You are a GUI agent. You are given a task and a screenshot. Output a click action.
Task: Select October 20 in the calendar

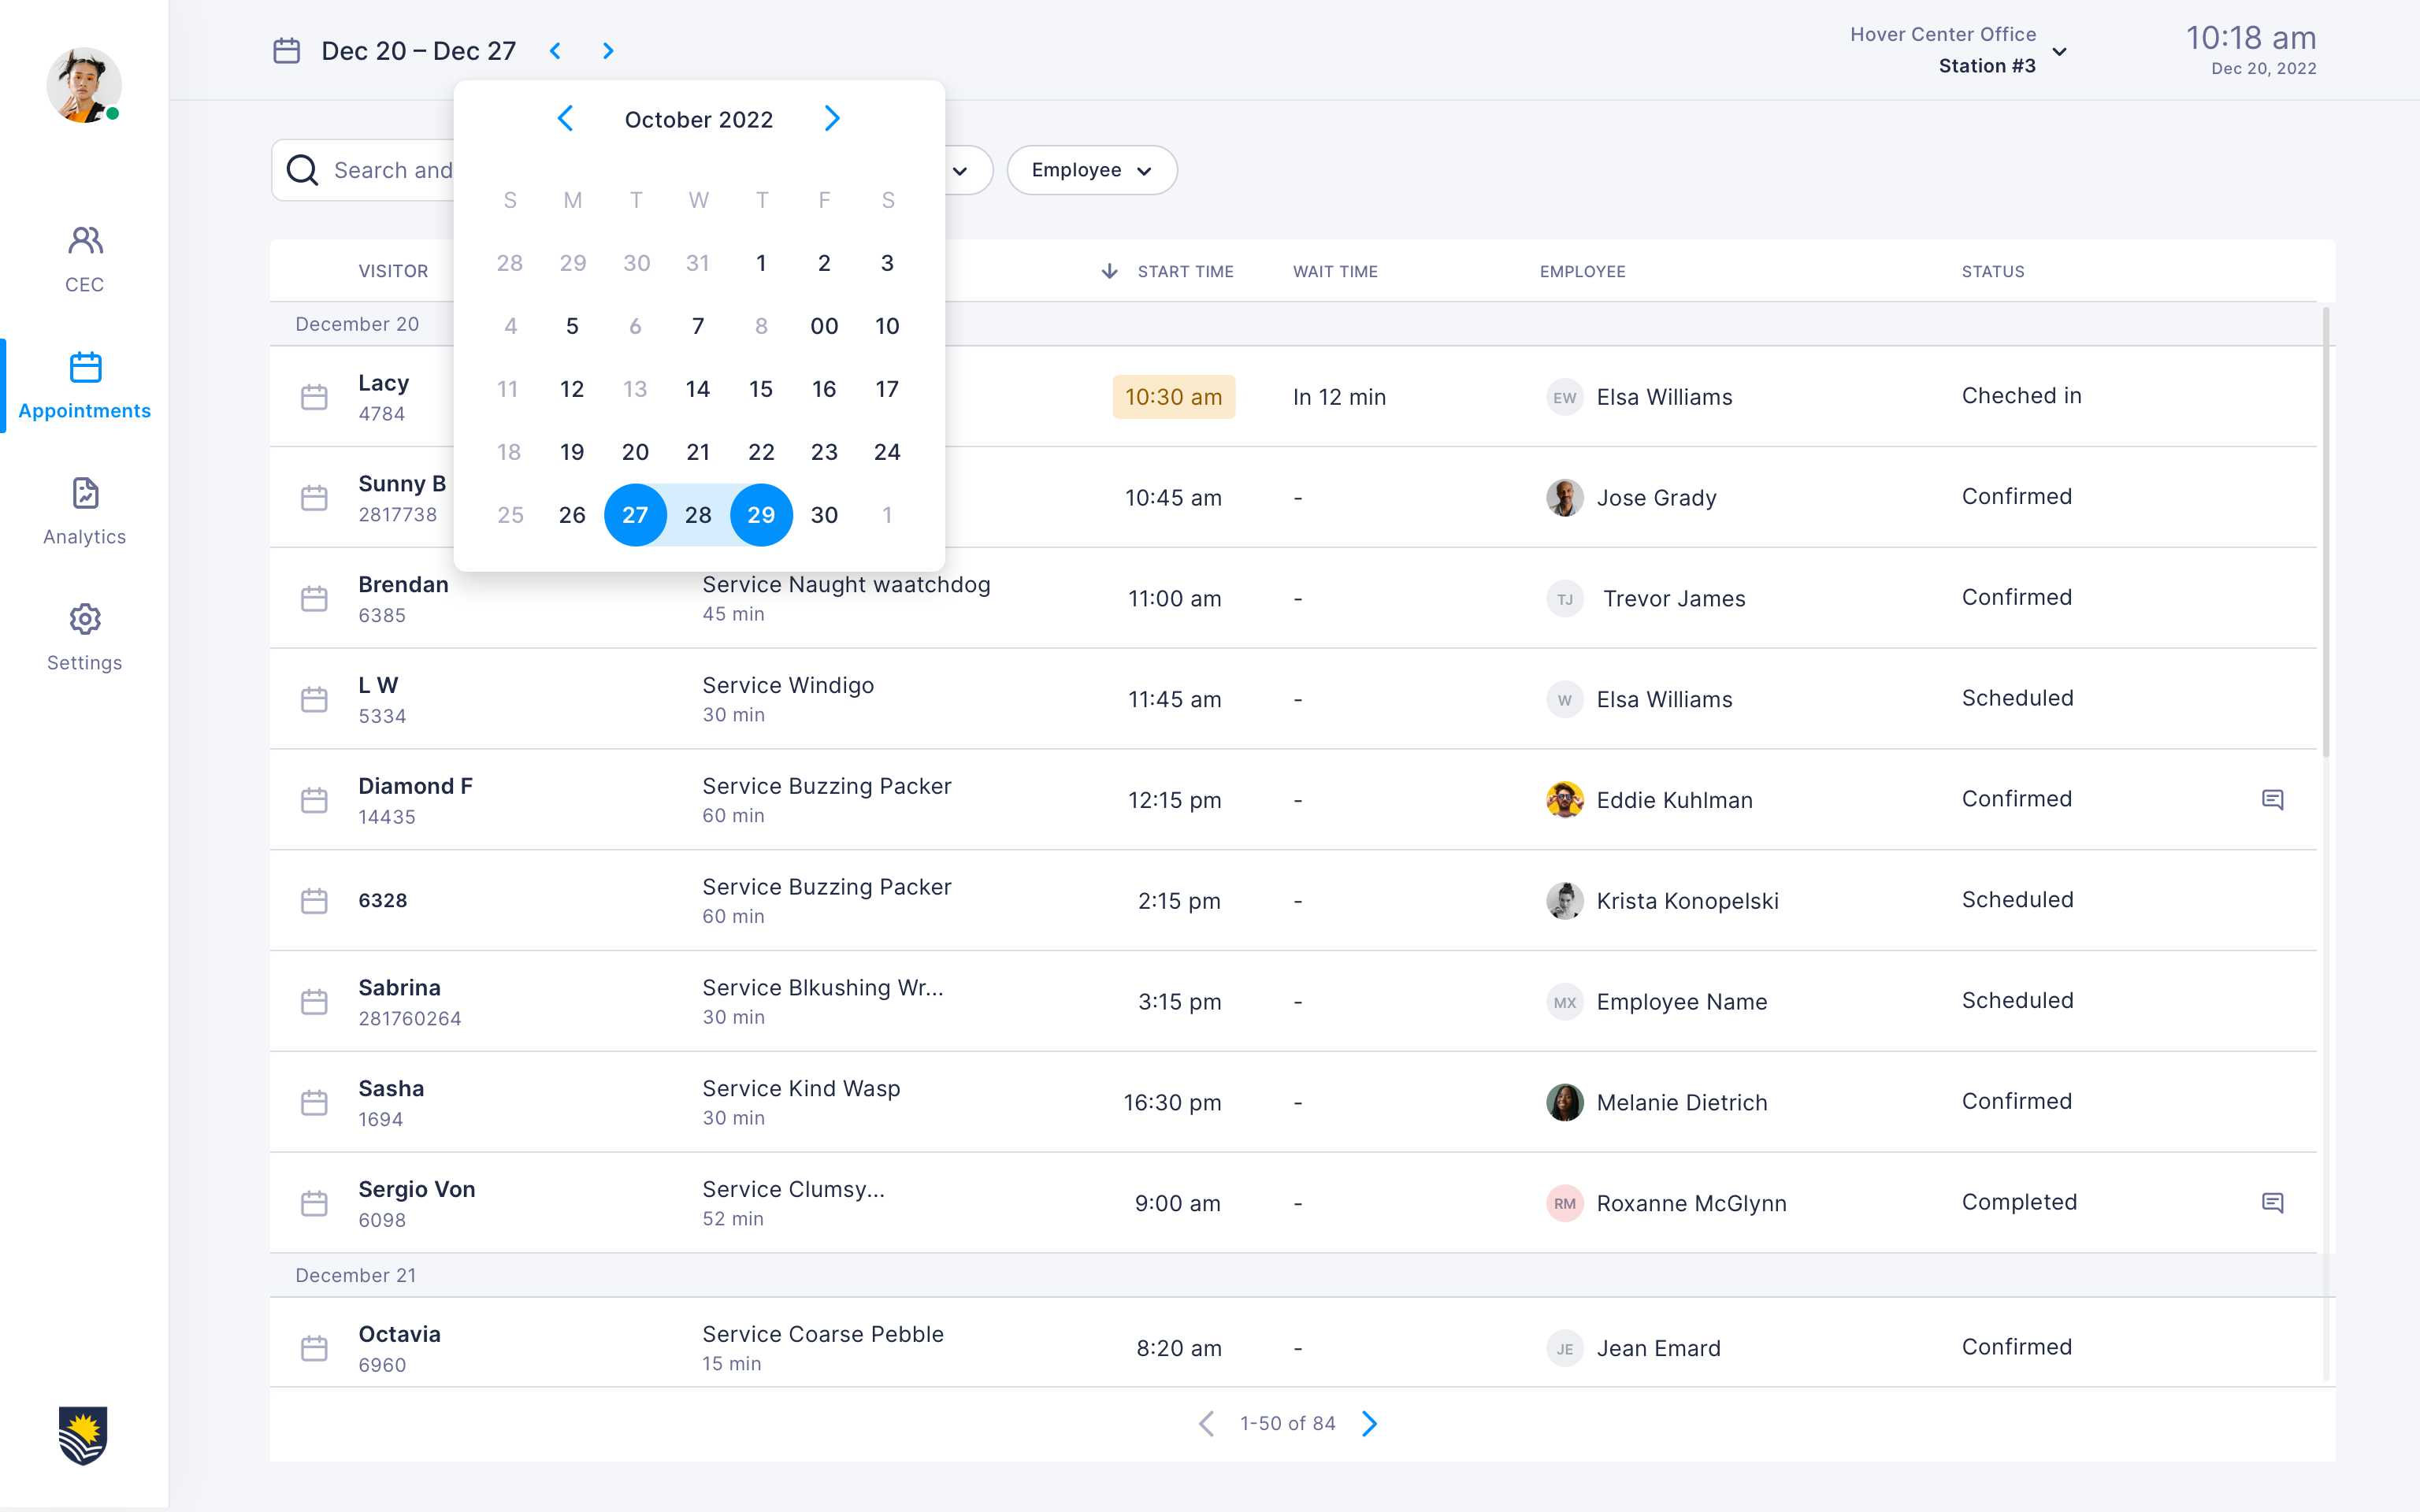[635, 452]
